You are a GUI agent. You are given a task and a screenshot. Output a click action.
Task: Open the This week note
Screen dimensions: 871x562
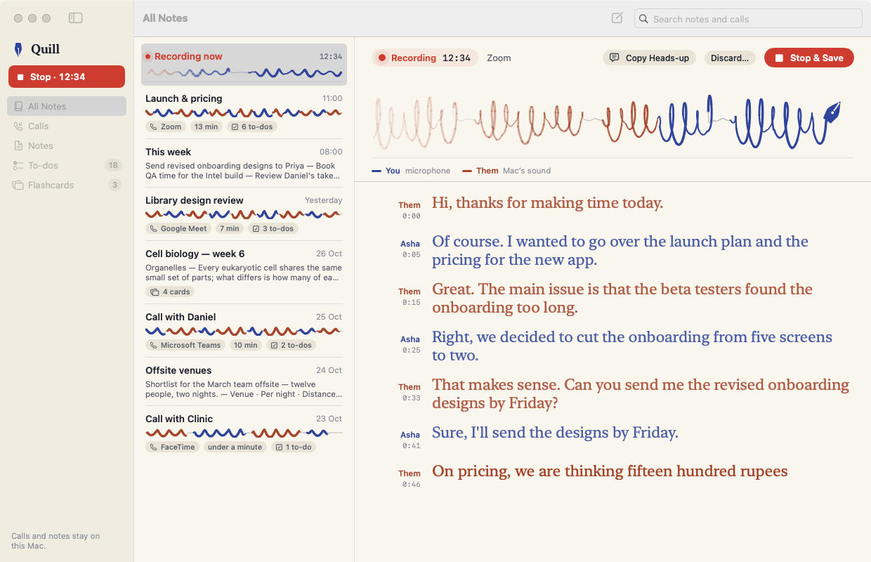coord(244,162)
